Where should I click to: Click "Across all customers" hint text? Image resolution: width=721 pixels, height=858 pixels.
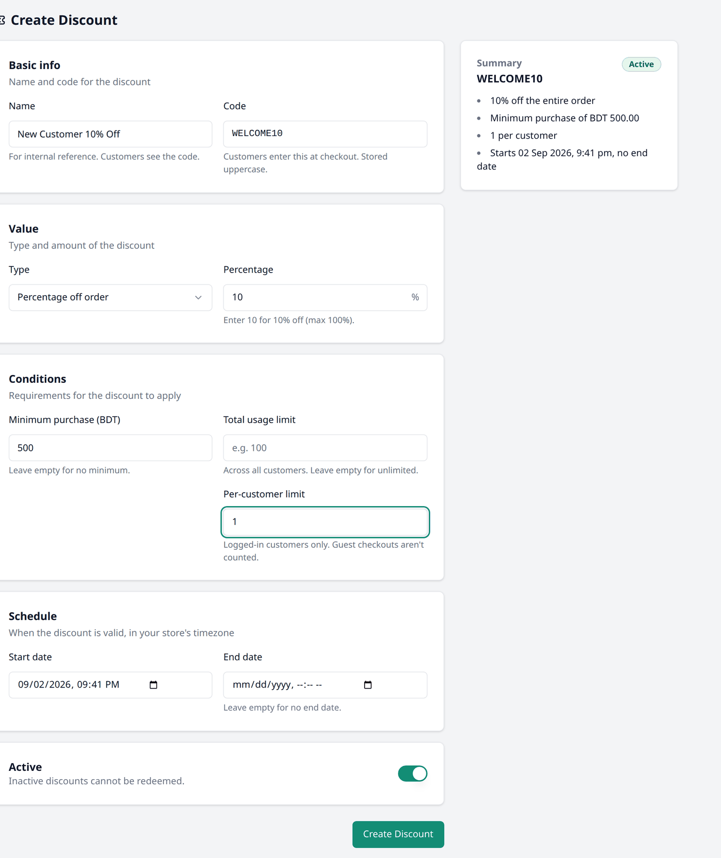[x=321, y=470]
